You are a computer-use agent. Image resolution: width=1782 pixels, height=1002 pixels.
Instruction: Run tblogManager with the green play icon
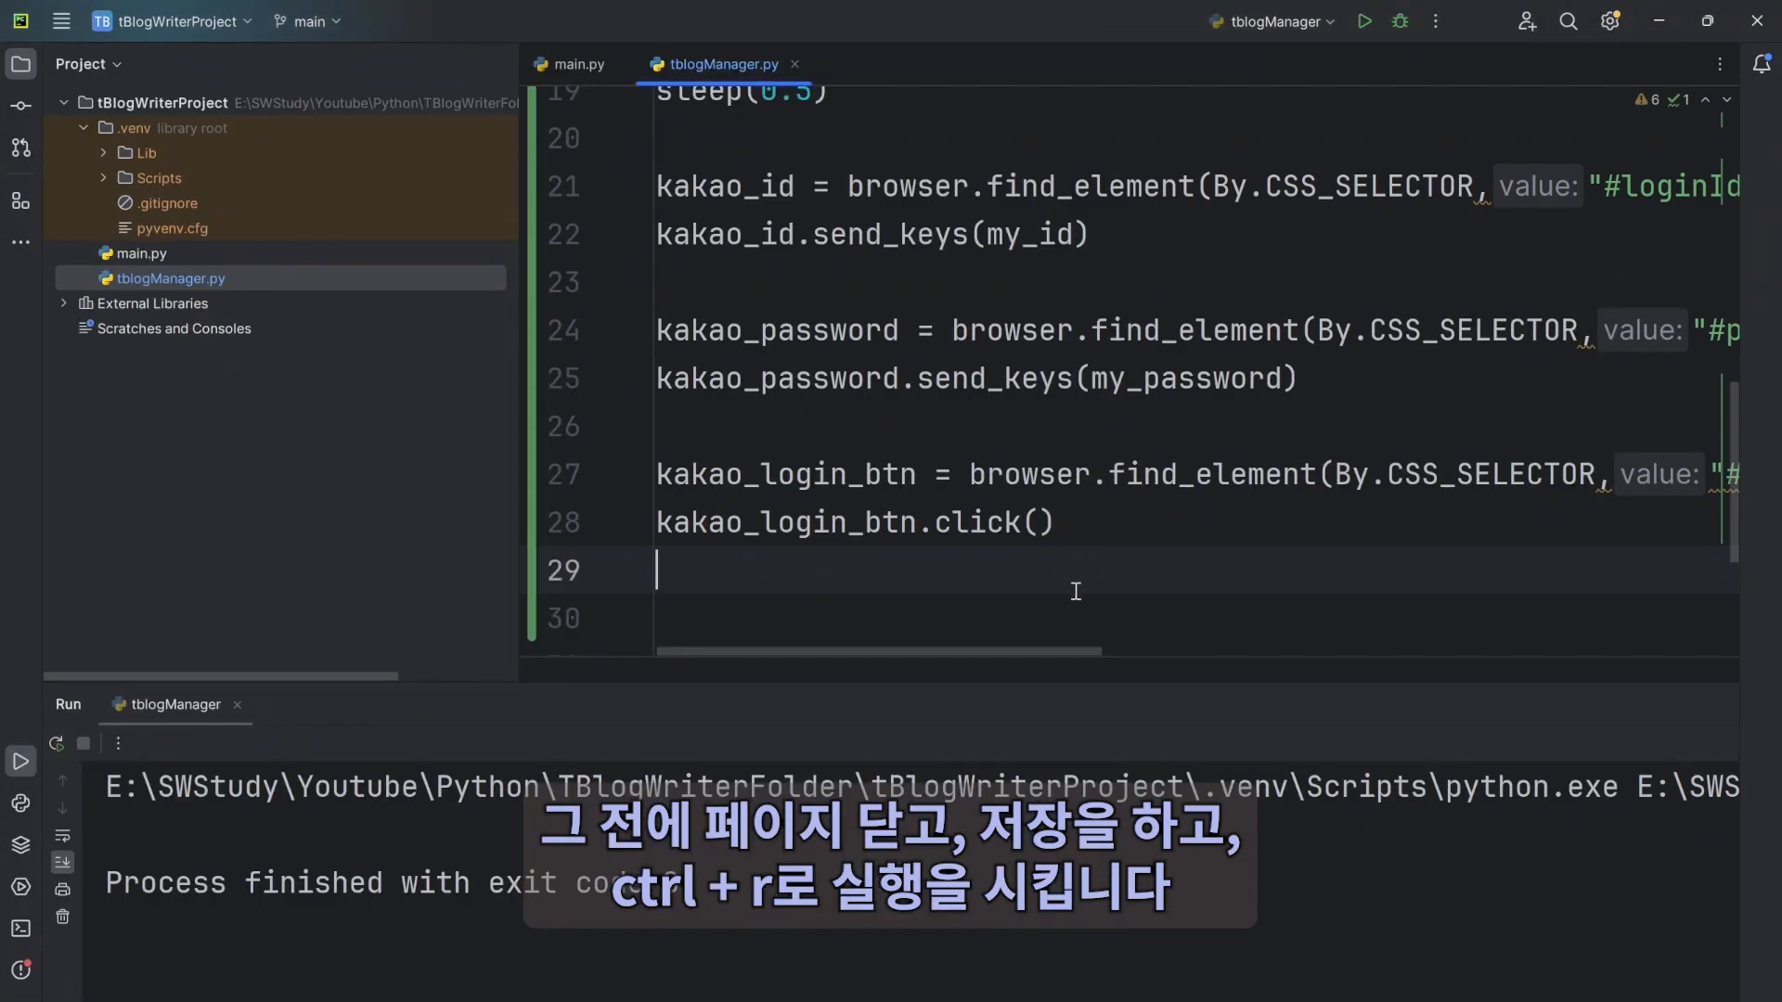[1364, 20]
